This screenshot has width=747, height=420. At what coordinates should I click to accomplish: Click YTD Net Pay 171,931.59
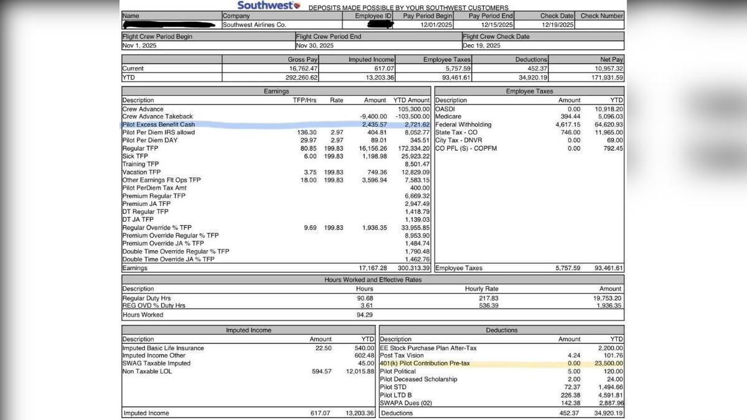click(x=606, y=78)
